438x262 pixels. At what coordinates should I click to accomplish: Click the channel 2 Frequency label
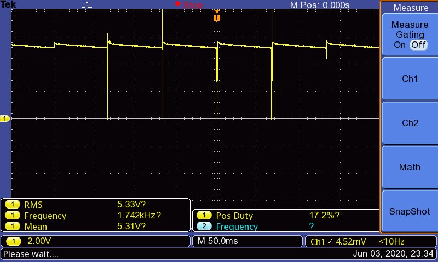click(237, 227)
